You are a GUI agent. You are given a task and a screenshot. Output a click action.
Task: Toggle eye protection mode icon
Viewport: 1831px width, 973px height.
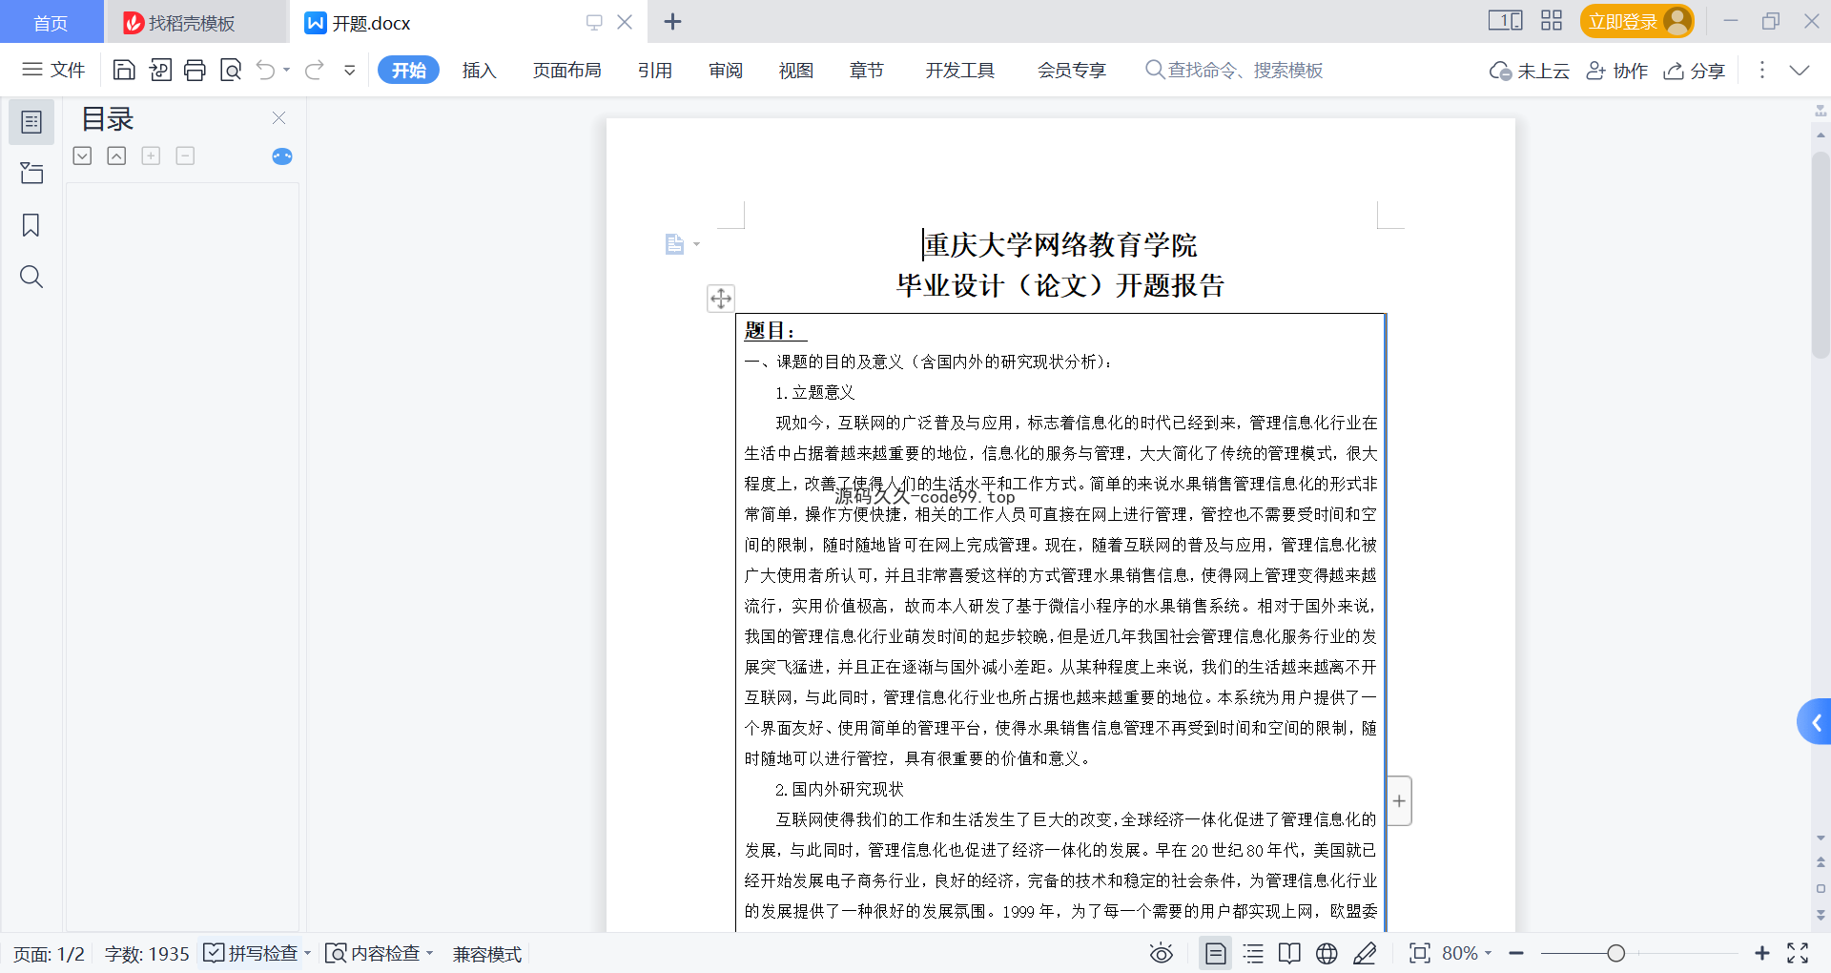[1161, 954]
